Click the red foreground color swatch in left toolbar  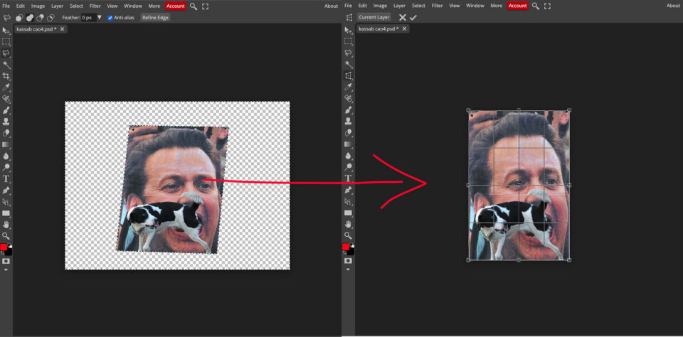click(x=4, y=247)
